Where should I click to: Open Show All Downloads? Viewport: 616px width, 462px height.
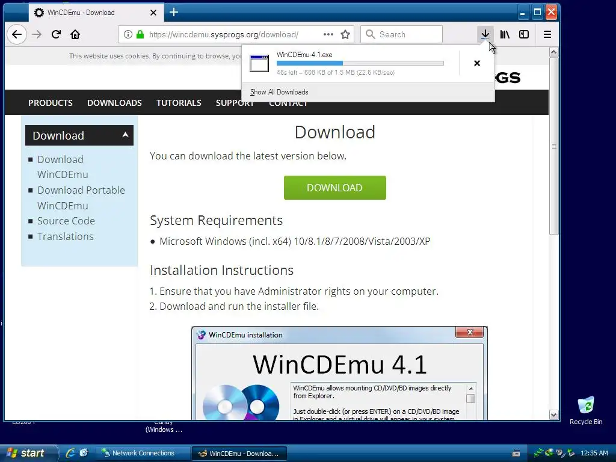(x=279, y=92)
